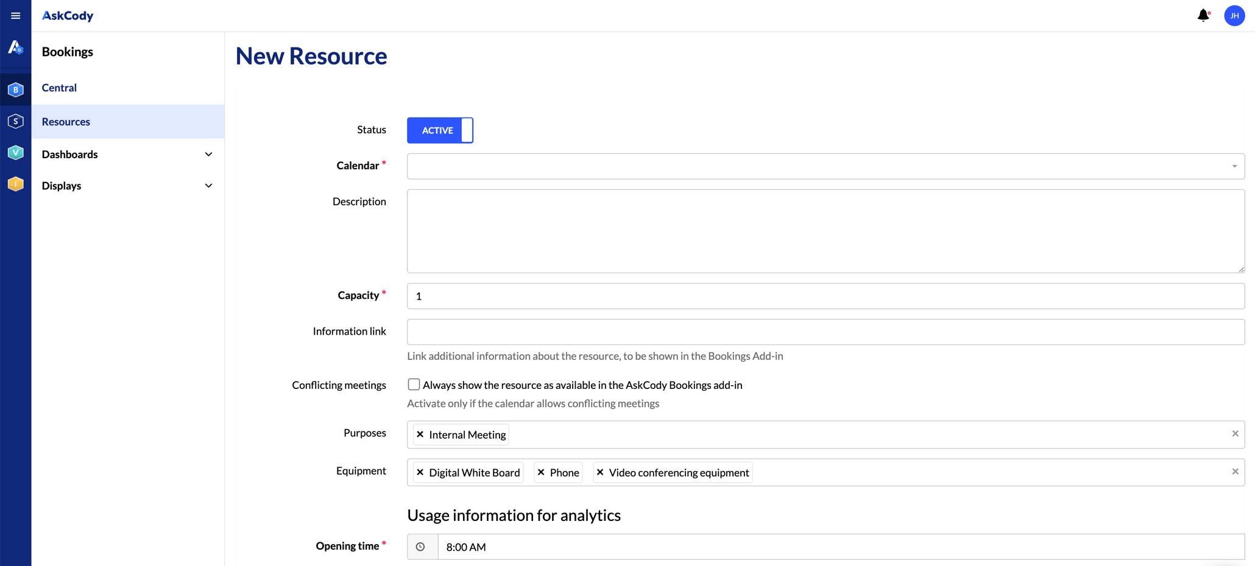Clear all Equipment selections
The width and height of the screenshot is (1255, 566).
1235,472
